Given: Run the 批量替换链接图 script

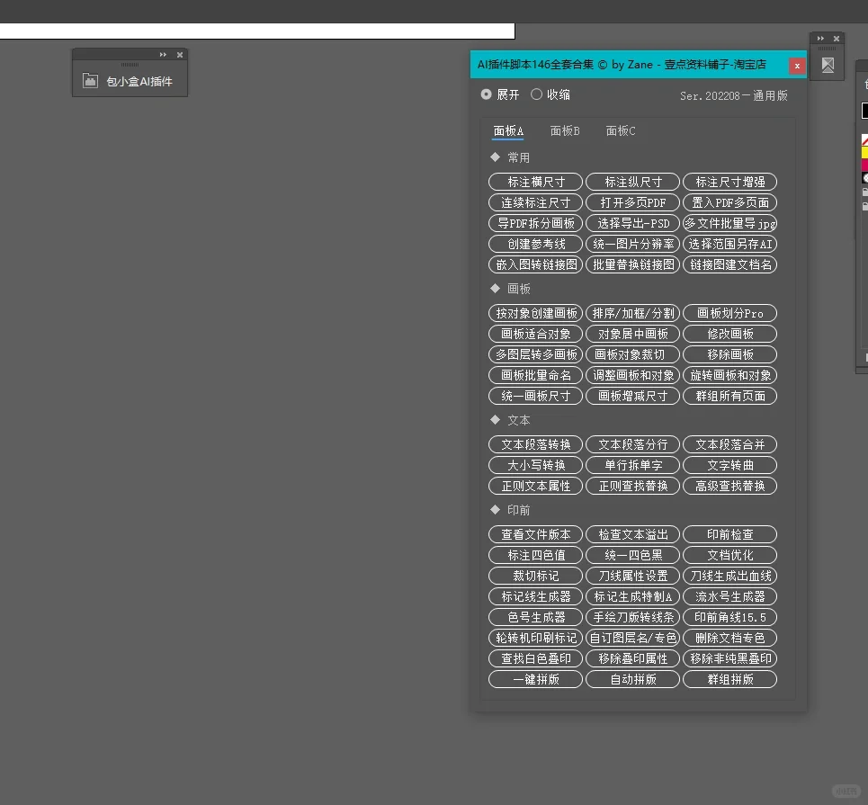Looking at the screenshot, I should 632,264.
